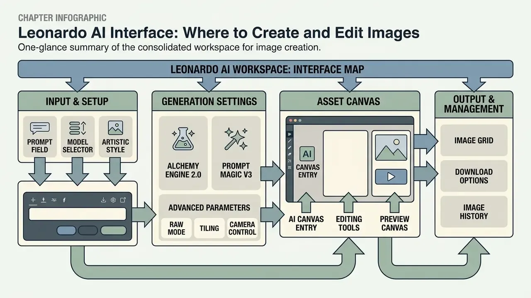The width and height of the screenshot is (531, 298).
Task: Click the 'Advanced Parameters' label
Action: pos(209,207)
